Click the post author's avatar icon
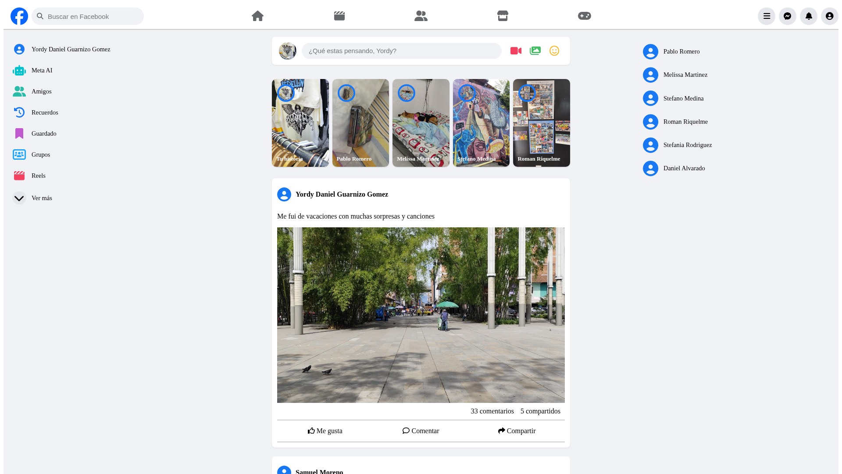This screenshot has width=842, height=474. click(284, 194)
